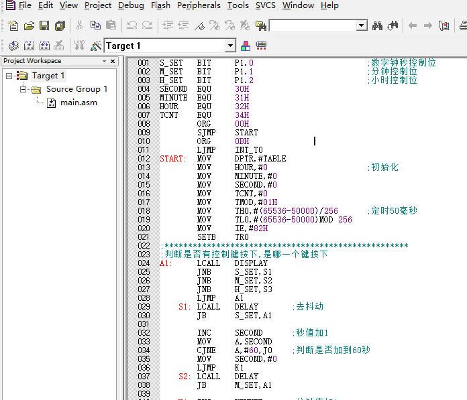Click the New File toolbar icon
This screenshot has height=400, width=467.
(13, 26)
